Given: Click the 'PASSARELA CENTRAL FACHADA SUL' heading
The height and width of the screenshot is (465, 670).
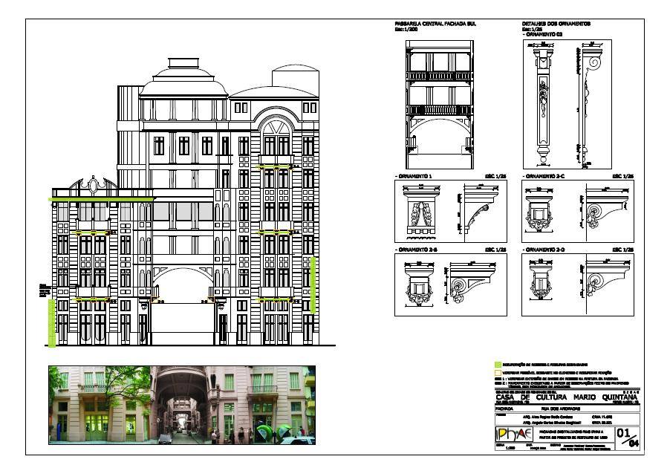Looking at the screenshot, I should click(x=435, y=24).
